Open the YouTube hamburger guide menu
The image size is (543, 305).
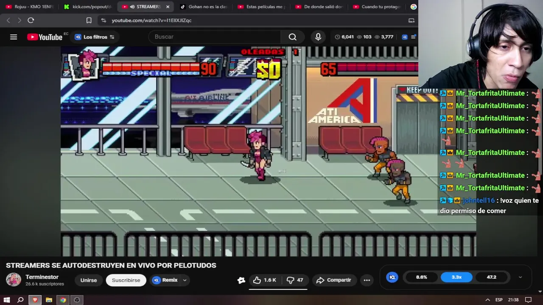click(14, 37)
